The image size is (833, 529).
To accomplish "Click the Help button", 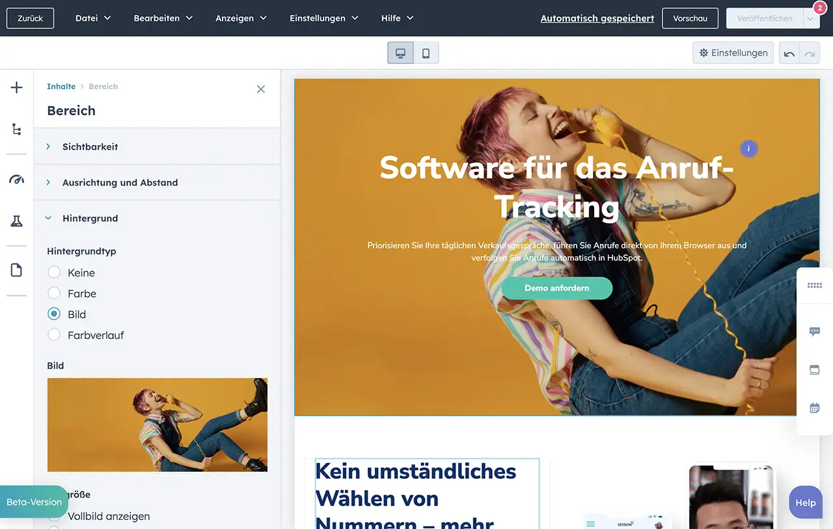I will pyautogui.click(x=805, y=503).
